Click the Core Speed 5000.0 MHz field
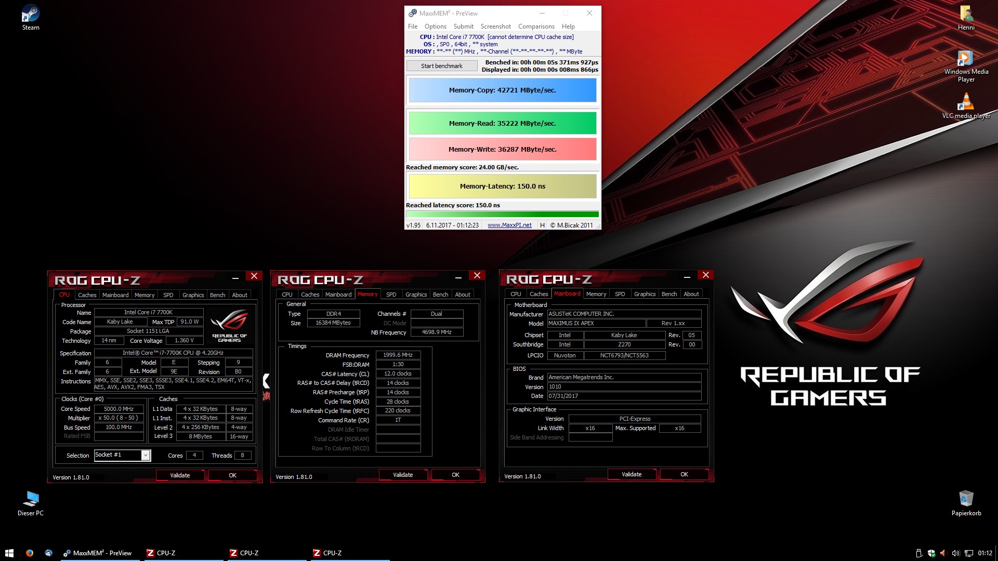Viewport: 998px width, 561px height. (x=119, y=409)
